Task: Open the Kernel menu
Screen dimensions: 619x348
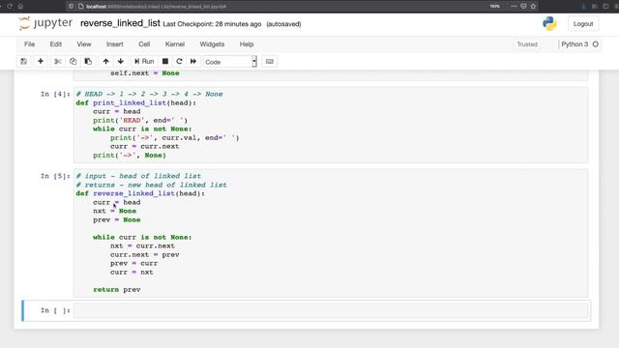Action: point(175,44)
